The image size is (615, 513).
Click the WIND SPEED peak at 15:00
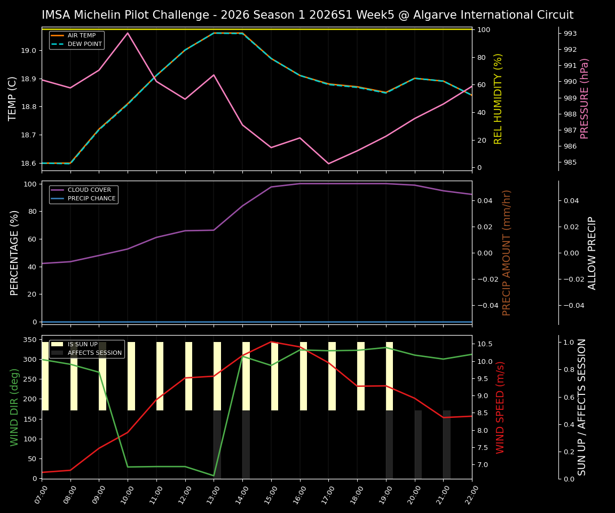(x=271, y=342)
